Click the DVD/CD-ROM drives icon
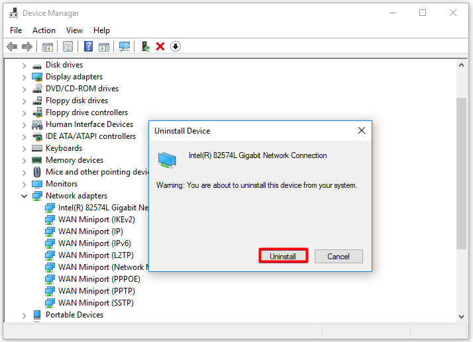Viewport: 473px width, 342px height. (x=37, y=89)
